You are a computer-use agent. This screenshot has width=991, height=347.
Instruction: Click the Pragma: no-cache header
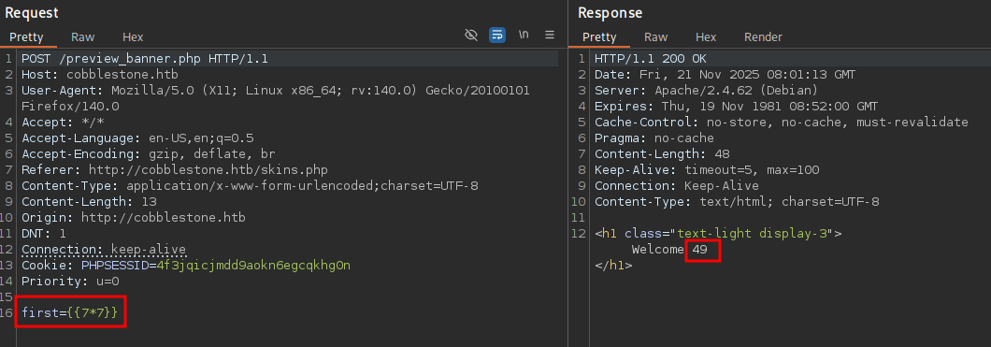point(654,137)
